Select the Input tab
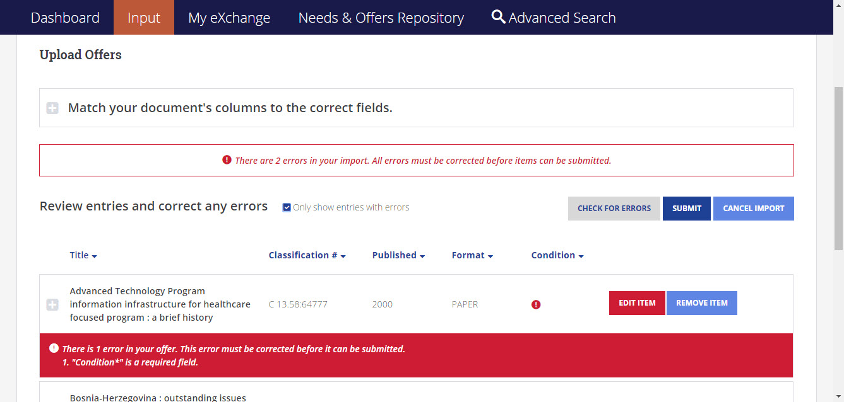This screenshot has width=844, height=402. [x=144, y=18]
